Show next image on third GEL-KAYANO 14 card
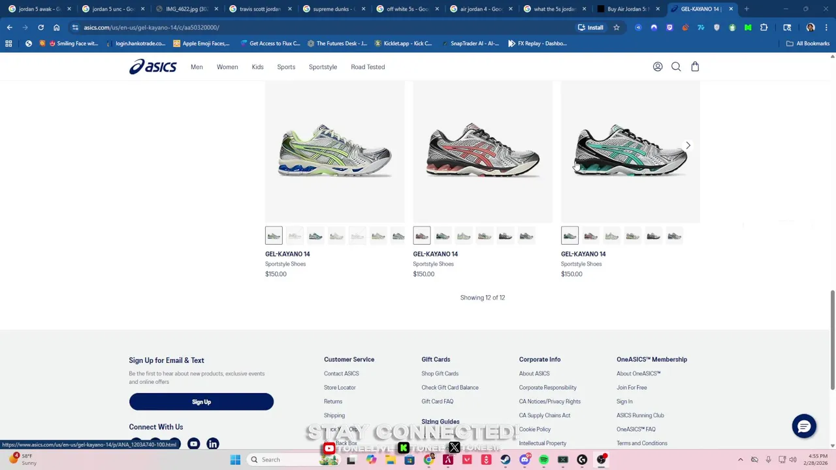This screenshot has height=470, width=836. (688, 146)
